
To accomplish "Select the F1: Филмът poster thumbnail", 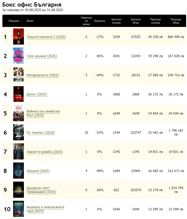I will [18, 133].
